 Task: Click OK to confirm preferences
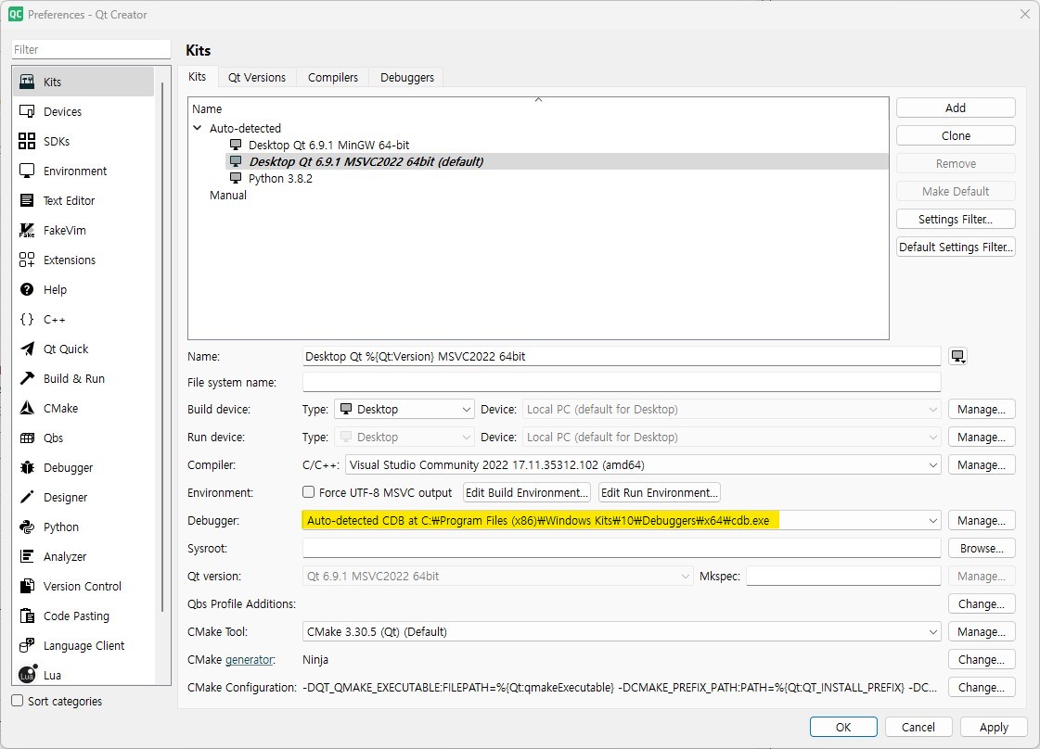point(843,727)
